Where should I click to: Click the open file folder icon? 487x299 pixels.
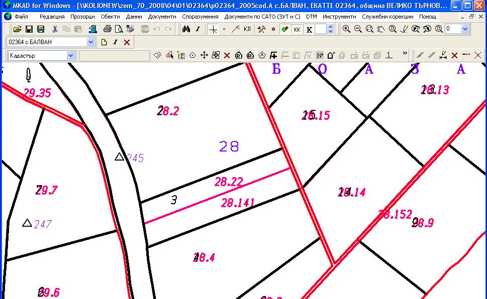(x=17, y=29)
